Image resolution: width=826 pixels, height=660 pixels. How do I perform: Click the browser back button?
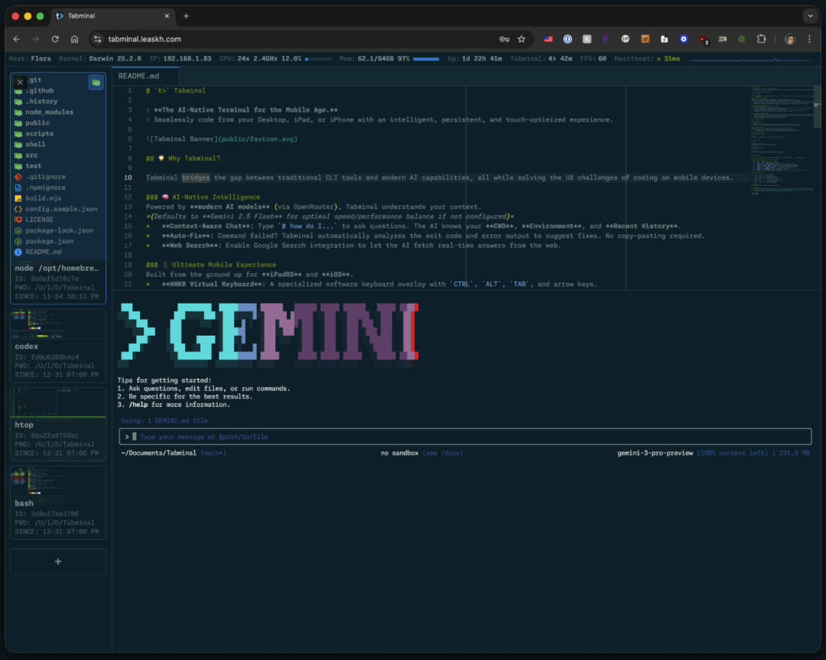16,39
